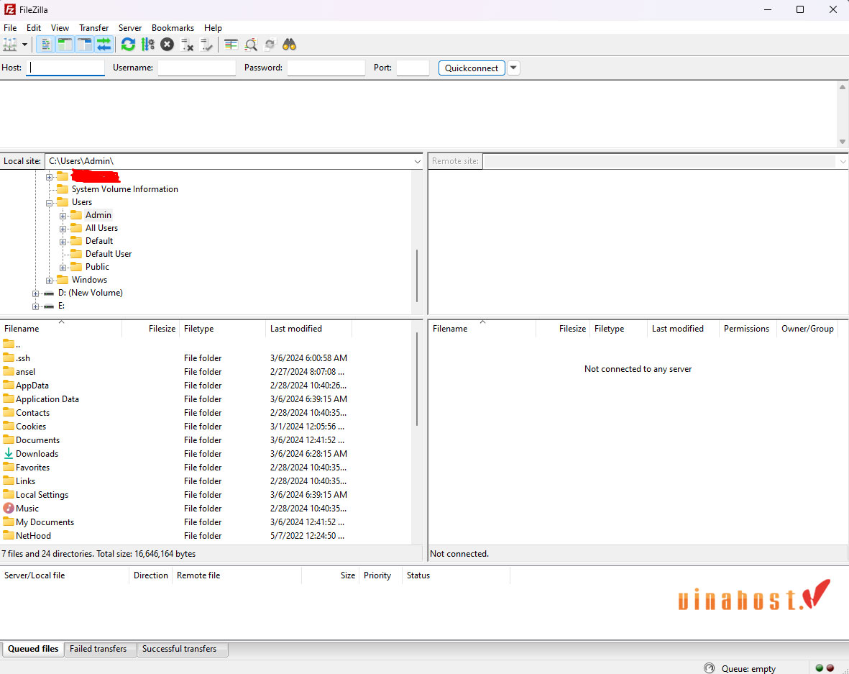The image size is (849, 674).
Task: Focus the Password input field
Action: point(326,68)
